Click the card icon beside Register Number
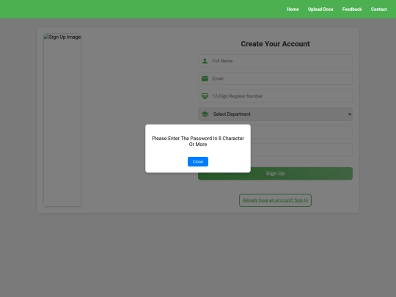396x297 pixels. pyautogui.click(x=205, y=96)
